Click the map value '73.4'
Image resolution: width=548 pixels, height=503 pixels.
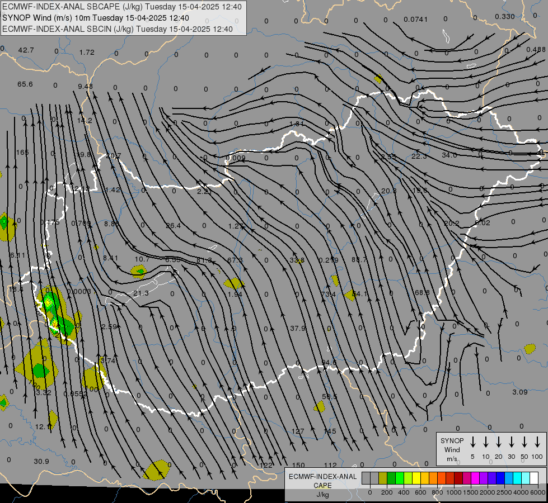[x=328, y=295]
